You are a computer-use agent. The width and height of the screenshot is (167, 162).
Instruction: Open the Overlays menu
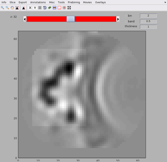pos(100,2)
